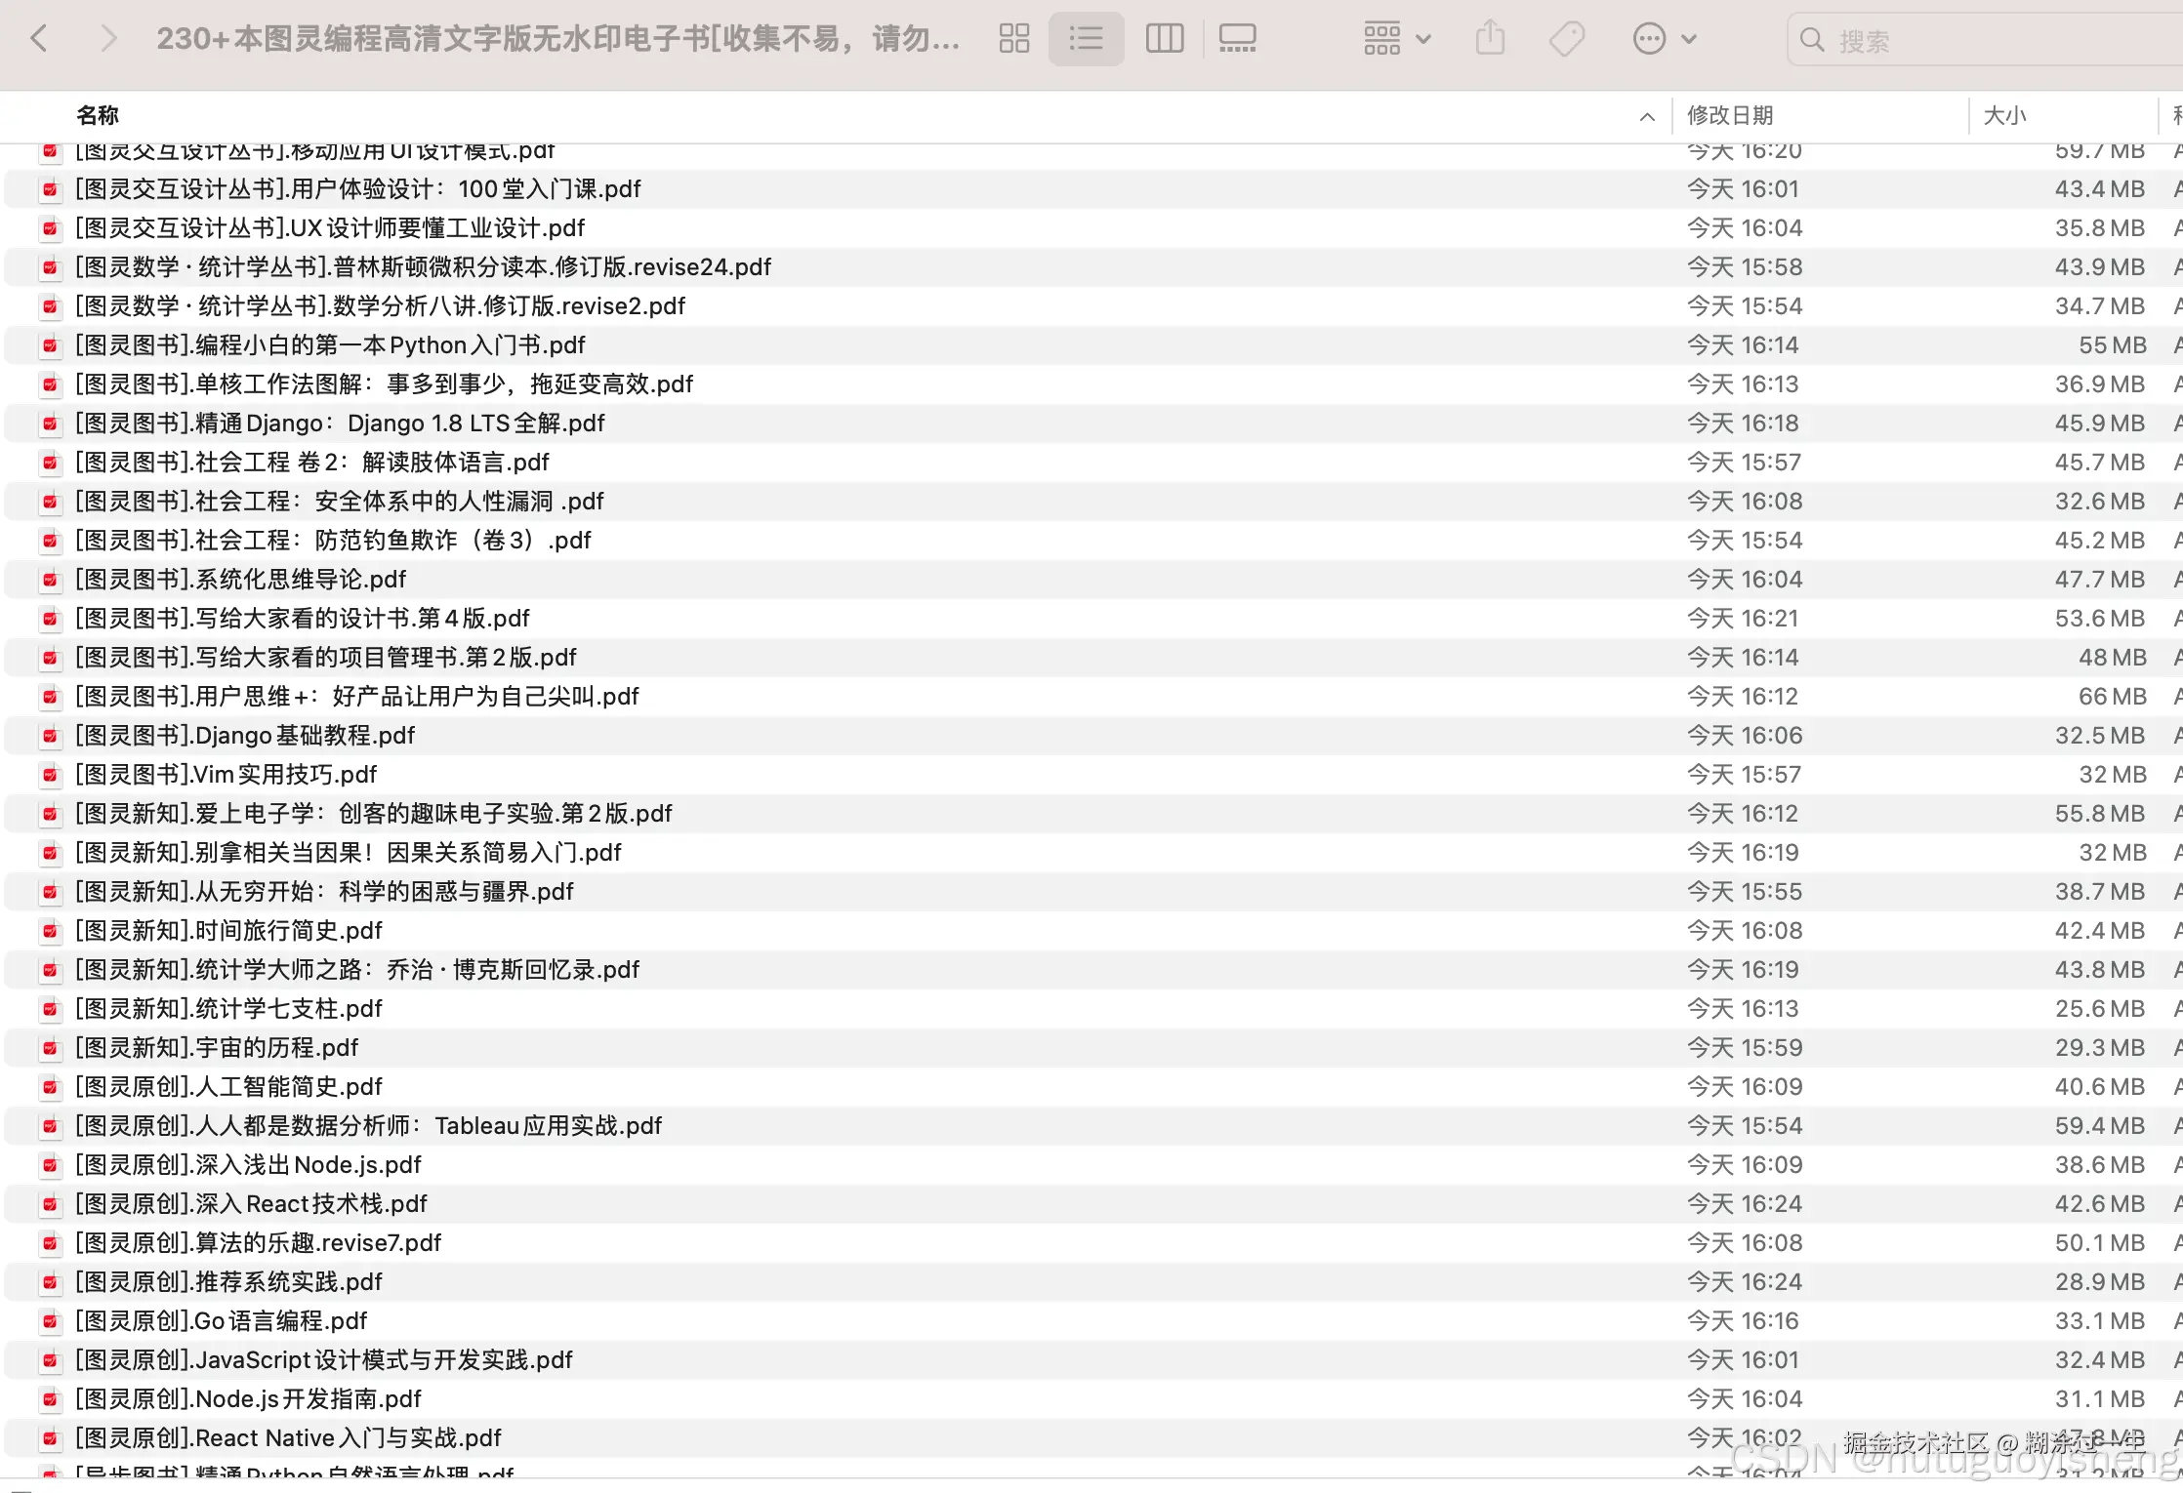
Task: Click PDF icon of Go语言编程.pdf
Action: [50, 1321]
